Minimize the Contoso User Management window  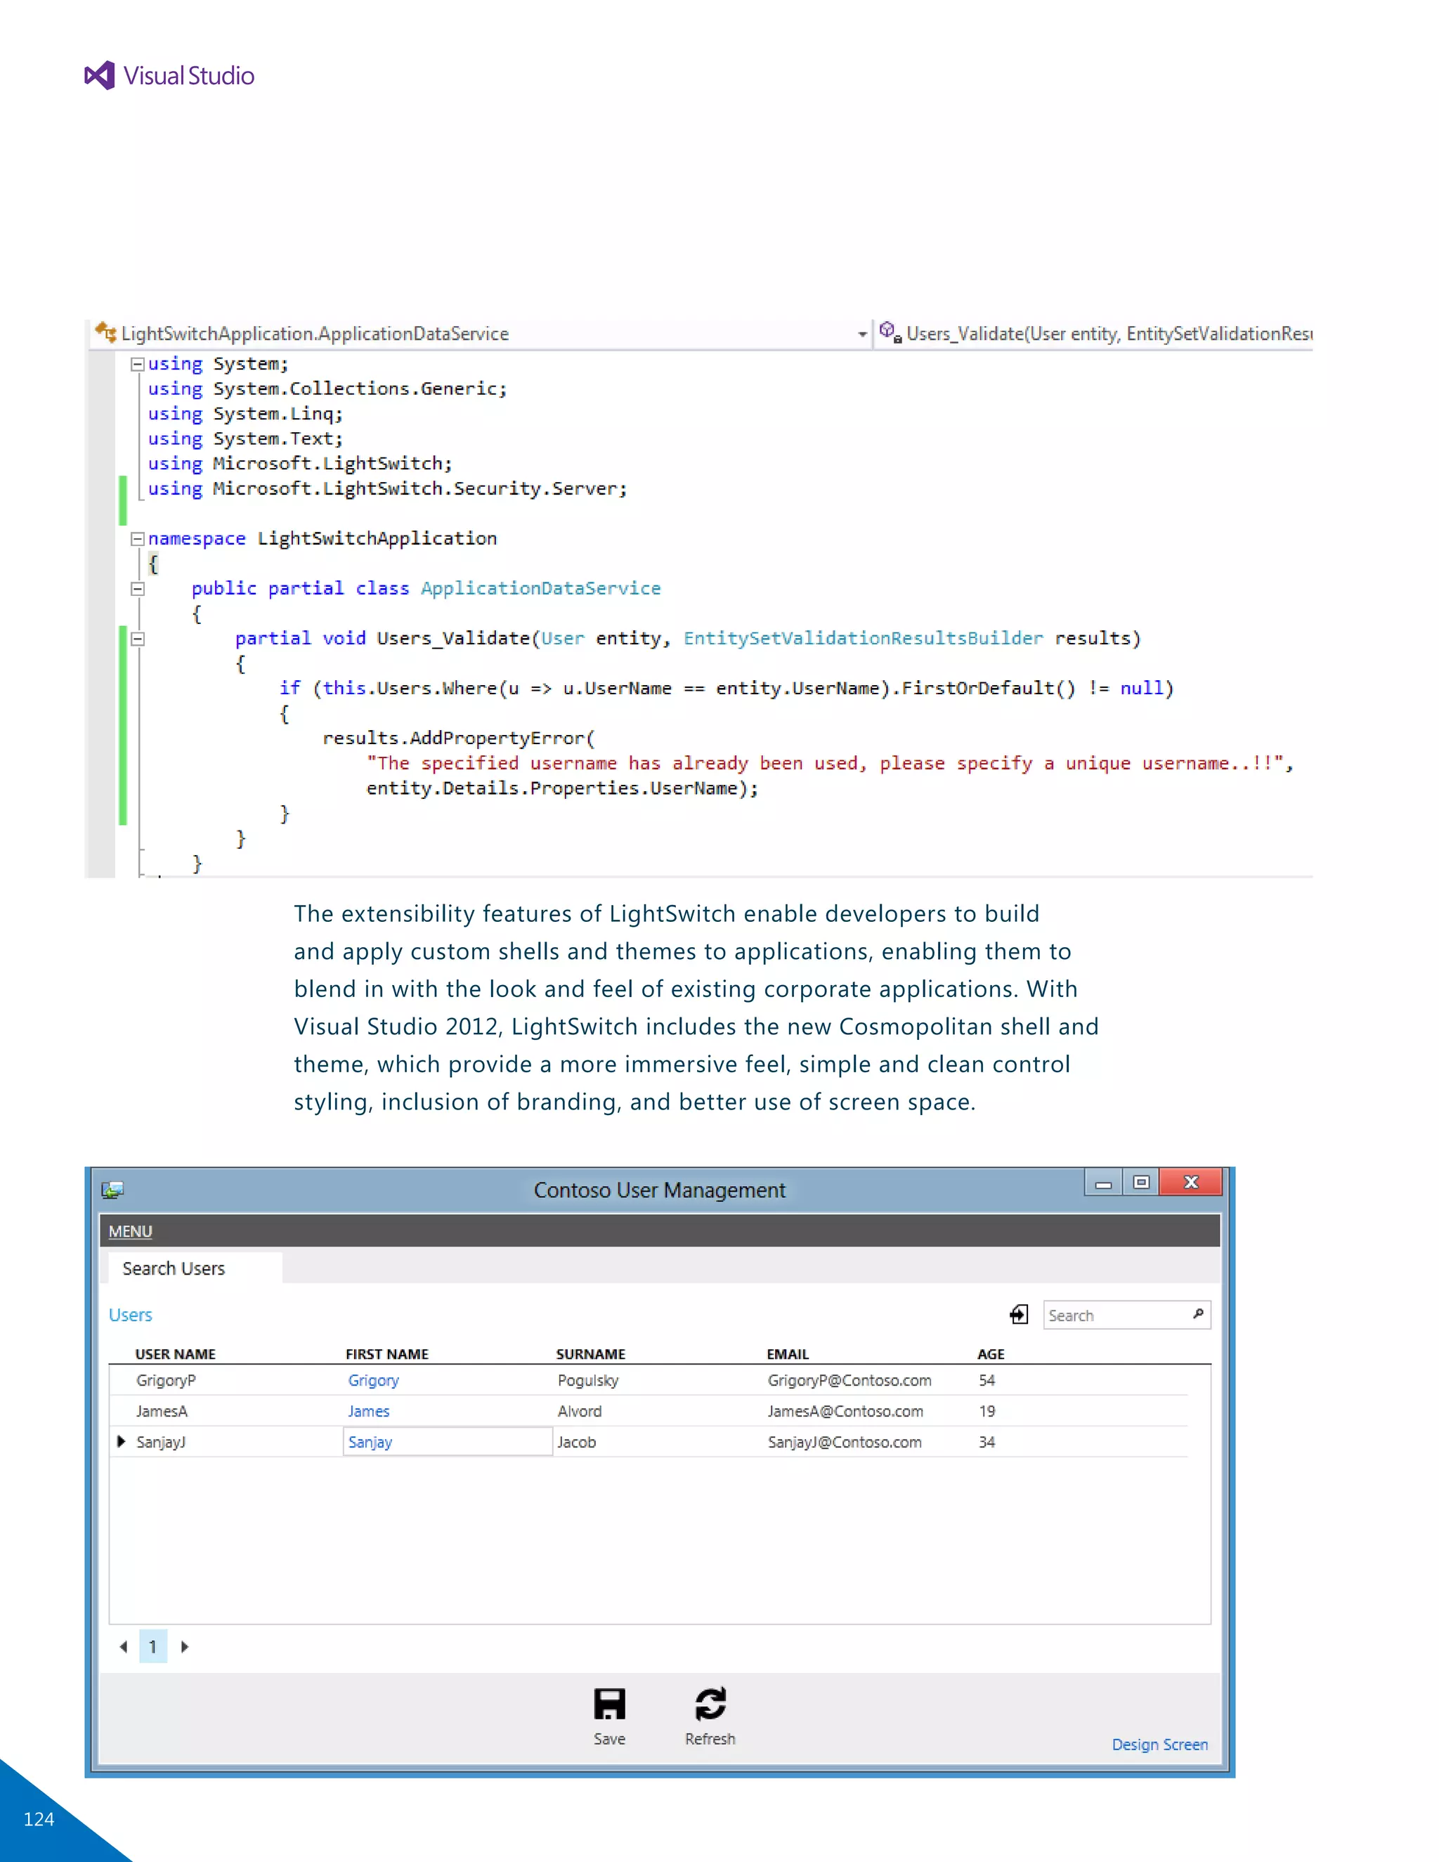pos(1103,1183)
